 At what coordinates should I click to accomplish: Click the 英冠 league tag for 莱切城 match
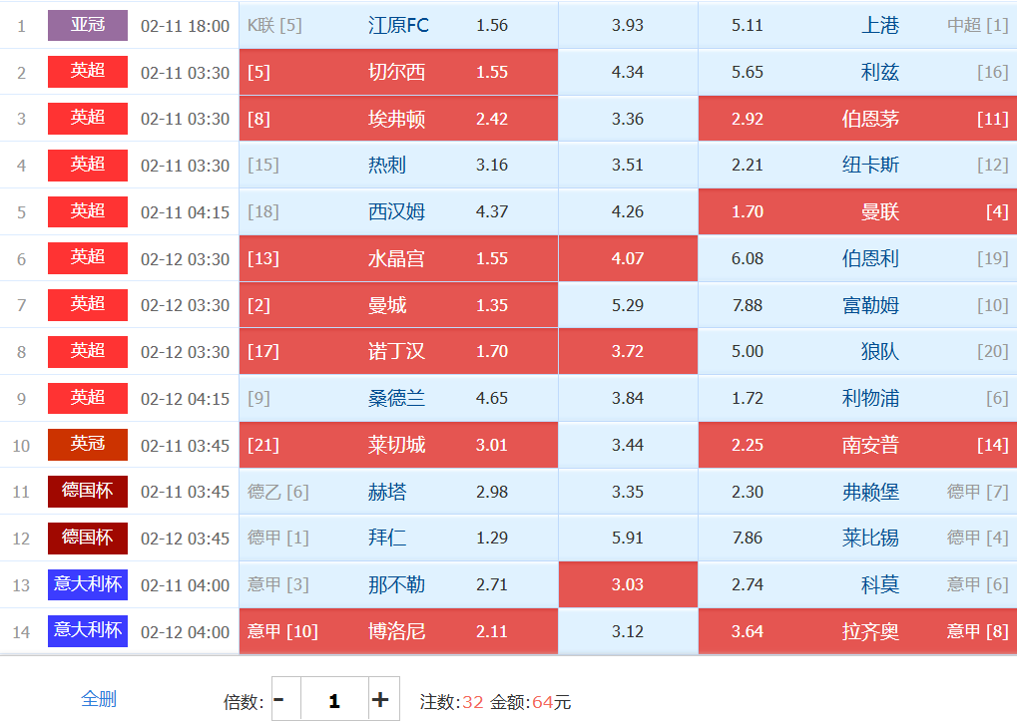point(88,445)
